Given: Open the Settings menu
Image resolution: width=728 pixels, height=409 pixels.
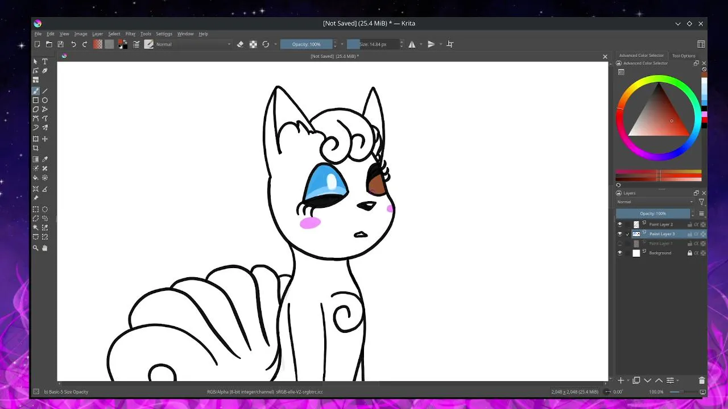Looking at the screenshot, I should pyautogui.click(x=164, y=34).
